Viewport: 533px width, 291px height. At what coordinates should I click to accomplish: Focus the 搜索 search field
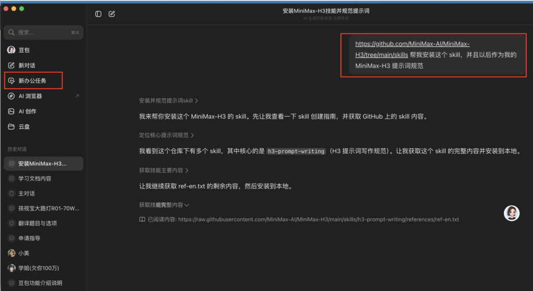[x=44, y=32]
